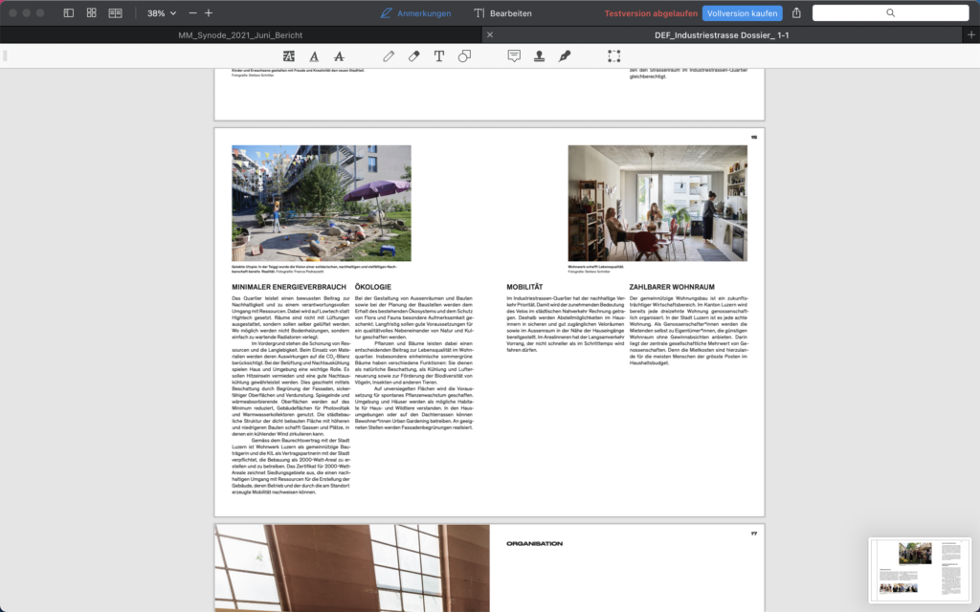Click the Vollversion kaufen button
This screenshot has width=980, height=612.
coord(742,13)
